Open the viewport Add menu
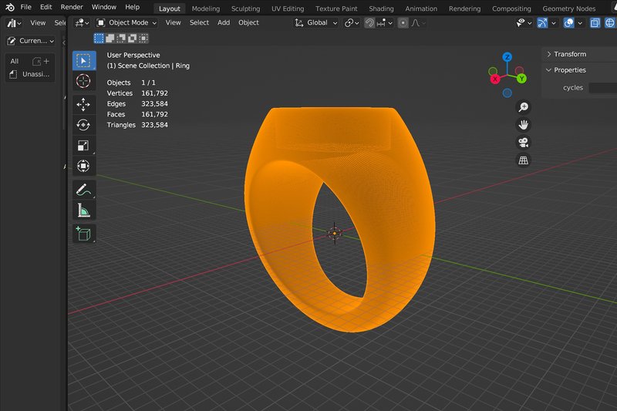This screenshot has width=617, height=411. click(x=224, y=23)
